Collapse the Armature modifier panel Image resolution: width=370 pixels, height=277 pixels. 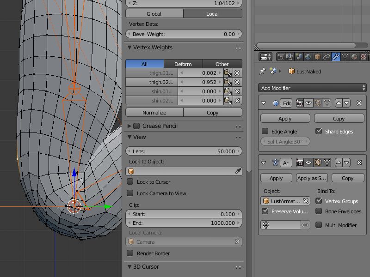[x=264, y=163]
